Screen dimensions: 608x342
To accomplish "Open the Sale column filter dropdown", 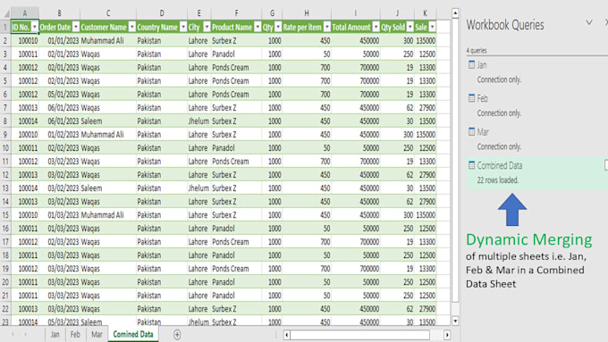I will click(432, 27).
